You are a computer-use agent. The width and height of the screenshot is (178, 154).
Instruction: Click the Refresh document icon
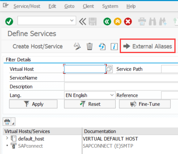coord(102,47)
